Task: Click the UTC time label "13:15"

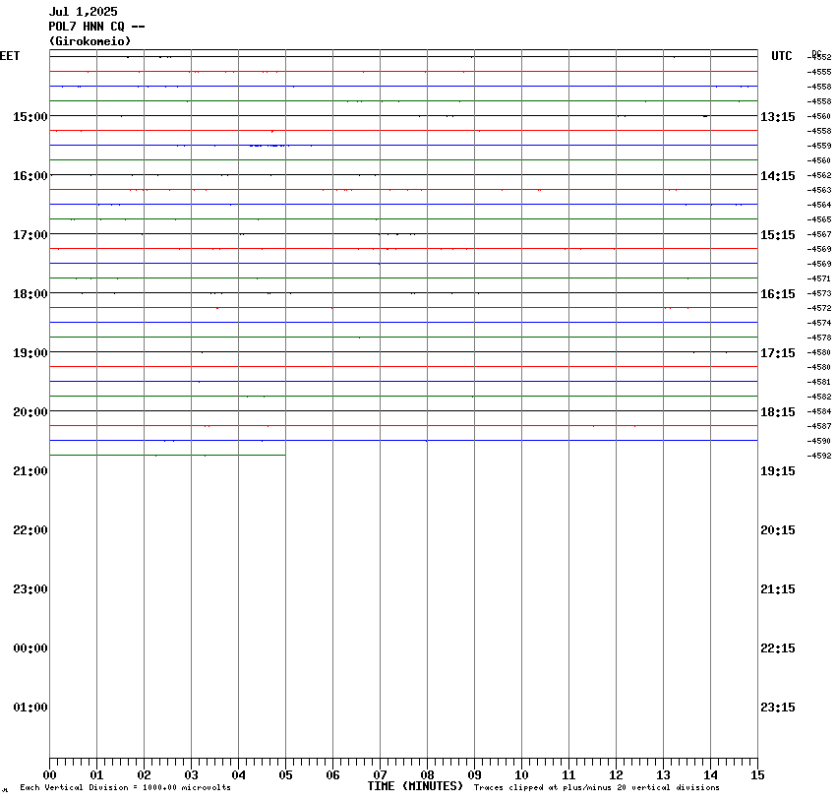Action: tap(778, 117)
